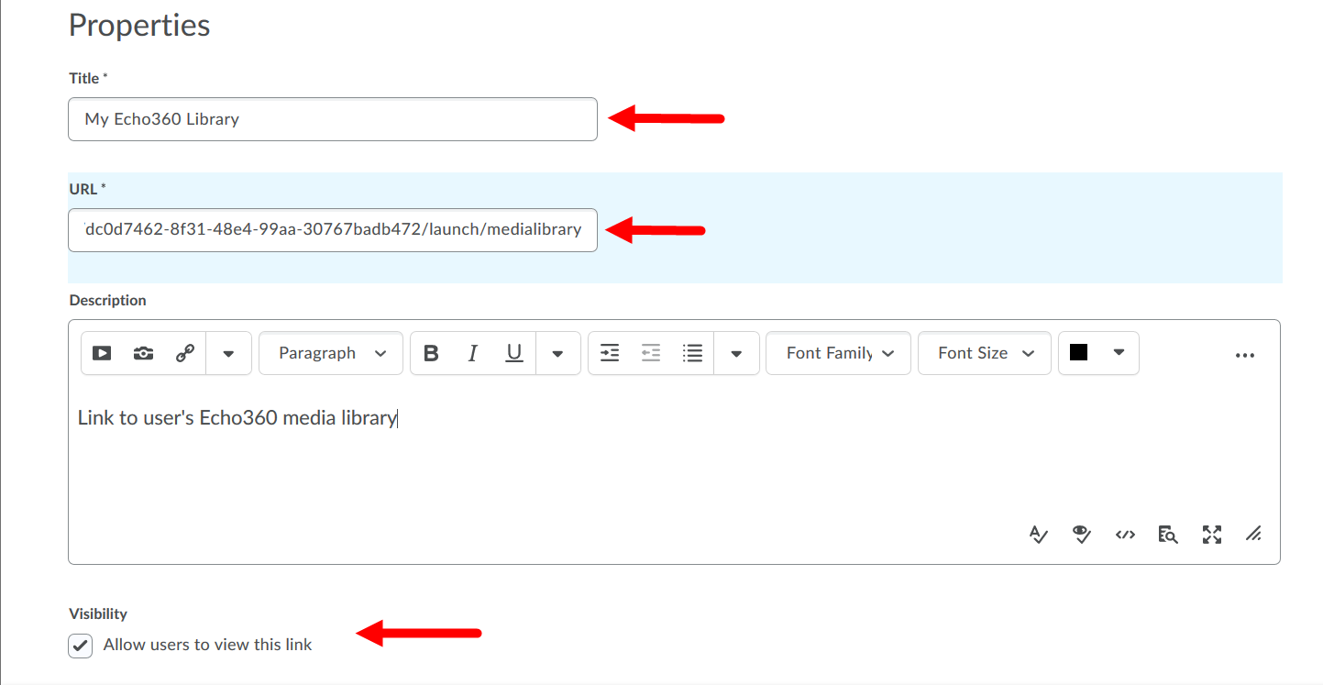The height and width of the screenshot is (685, 1323).
Task: Click the preview icon
Action: pos(1167,535)
